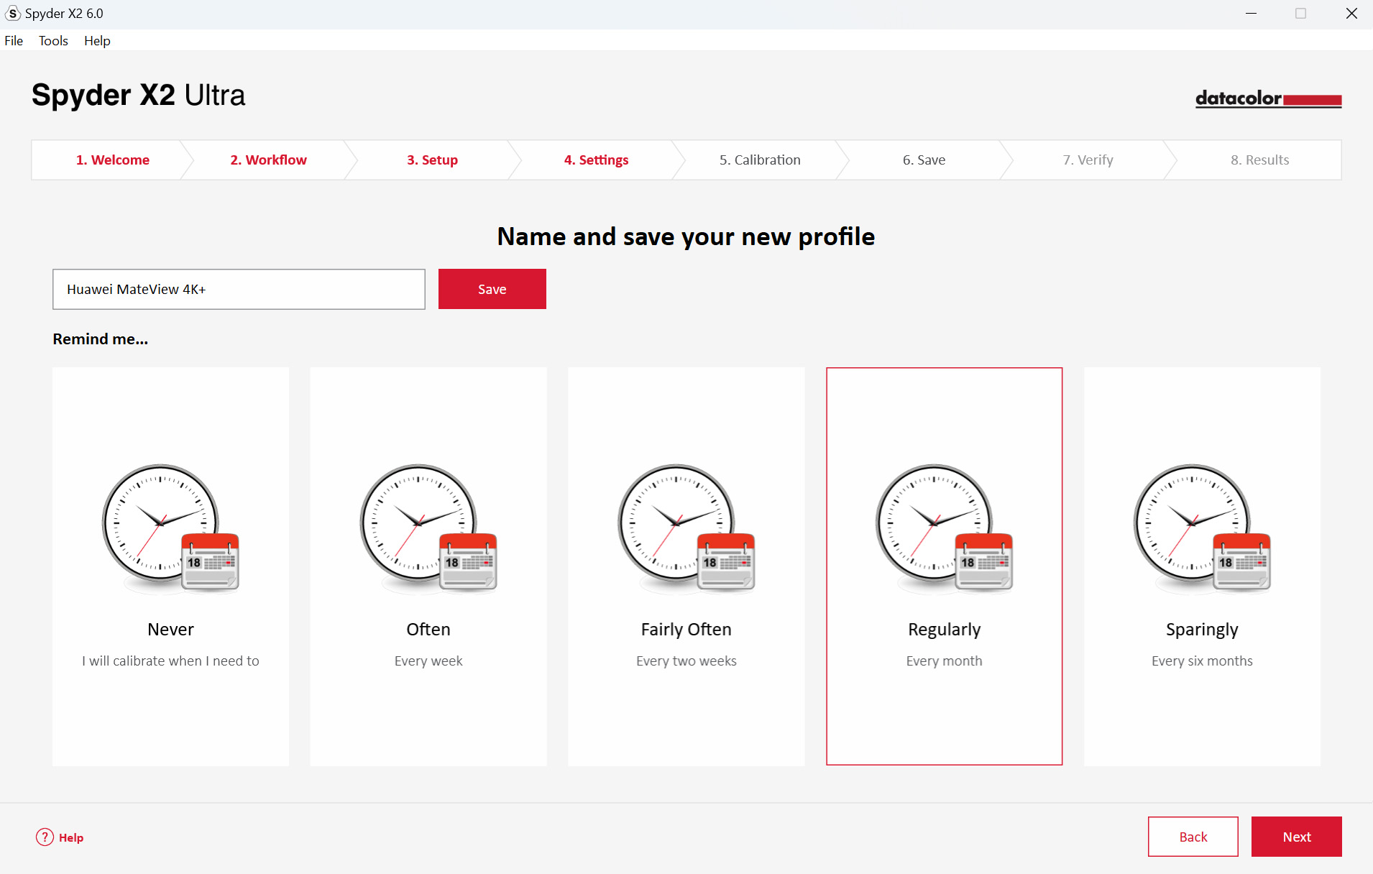
Task: Click "Name and save your new profile" heading
Action: tap(686, 236)
